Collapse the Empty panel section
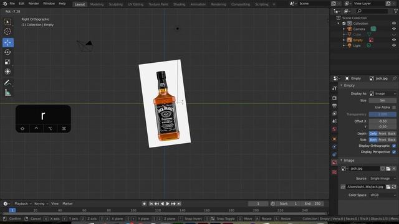 [x=342, y=86]
